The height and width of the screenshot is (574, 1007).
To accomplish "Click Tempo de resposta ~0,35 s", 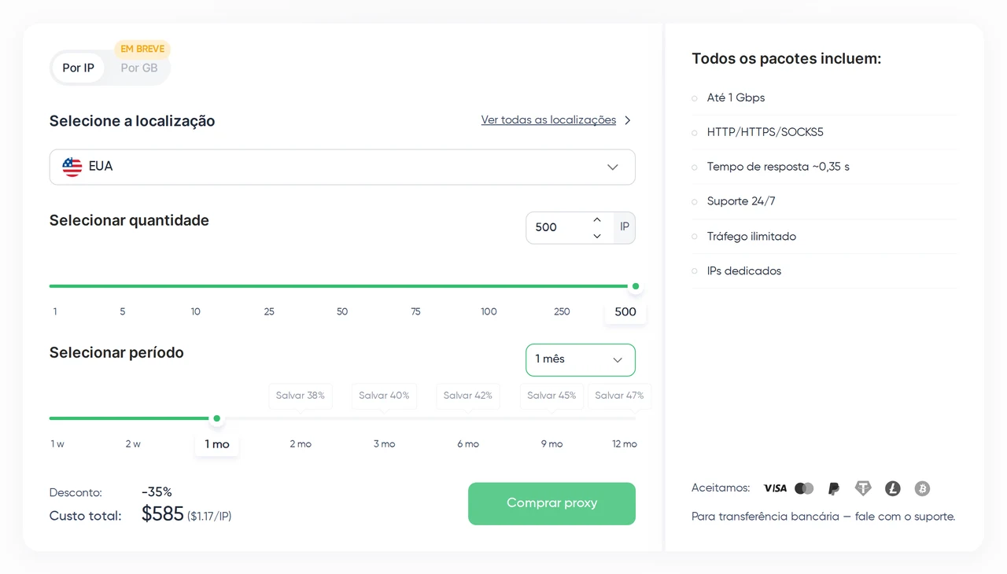I will click(778, 167).
